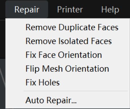Open the Auto Repair... dialog

[x=66, y=100]
